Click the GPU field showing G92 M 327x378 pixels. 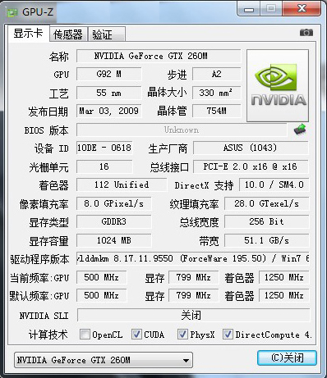coord(108,74)
